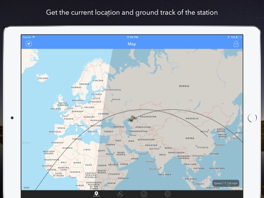Toggle the map lock icon
264x198 pixels.
(236, 44)
